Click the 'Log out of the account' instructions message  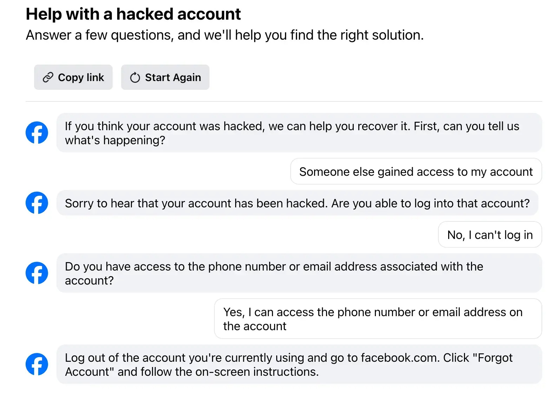(299, 364)
